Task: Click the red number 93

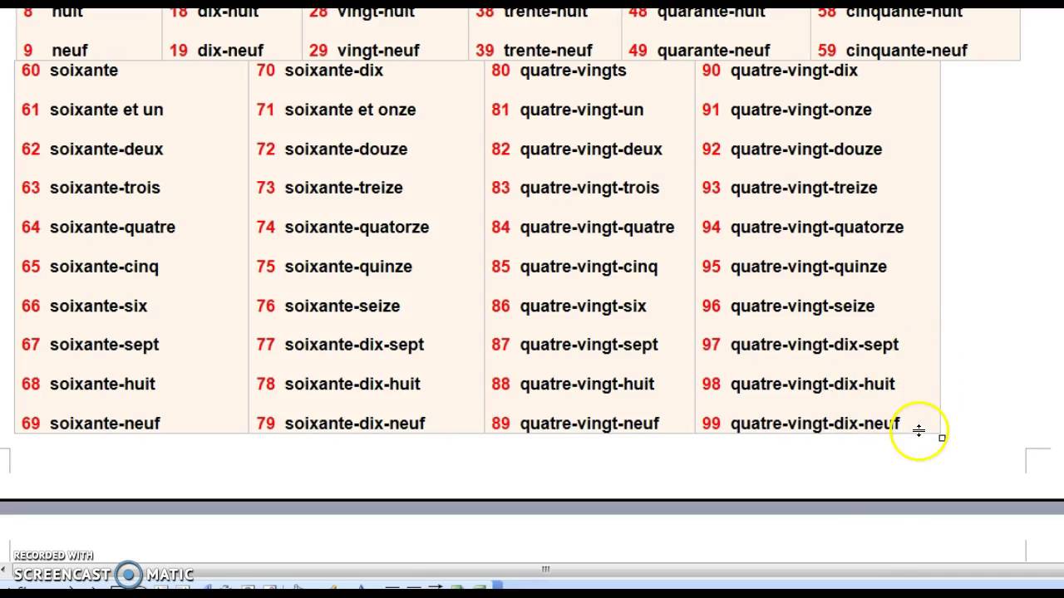Action: [x=711, y=188]
